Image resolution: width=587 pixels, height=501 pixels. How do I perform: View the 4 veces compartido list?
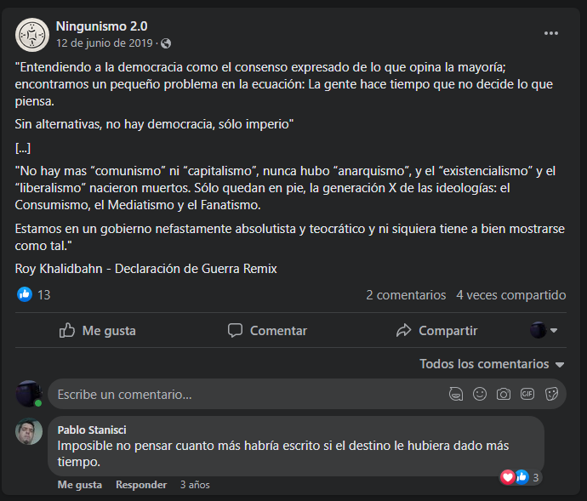pyautogui.click(x=511, y=295)
